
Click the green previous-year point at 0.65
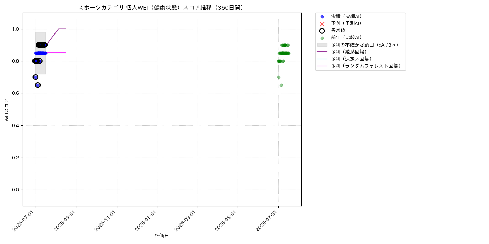pyautogui.click(x=281, y=85)
